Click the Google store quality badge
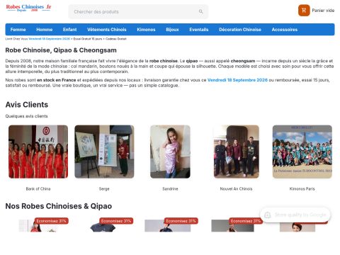The height and width of the screenshot is (255, 340). [295, 215]
